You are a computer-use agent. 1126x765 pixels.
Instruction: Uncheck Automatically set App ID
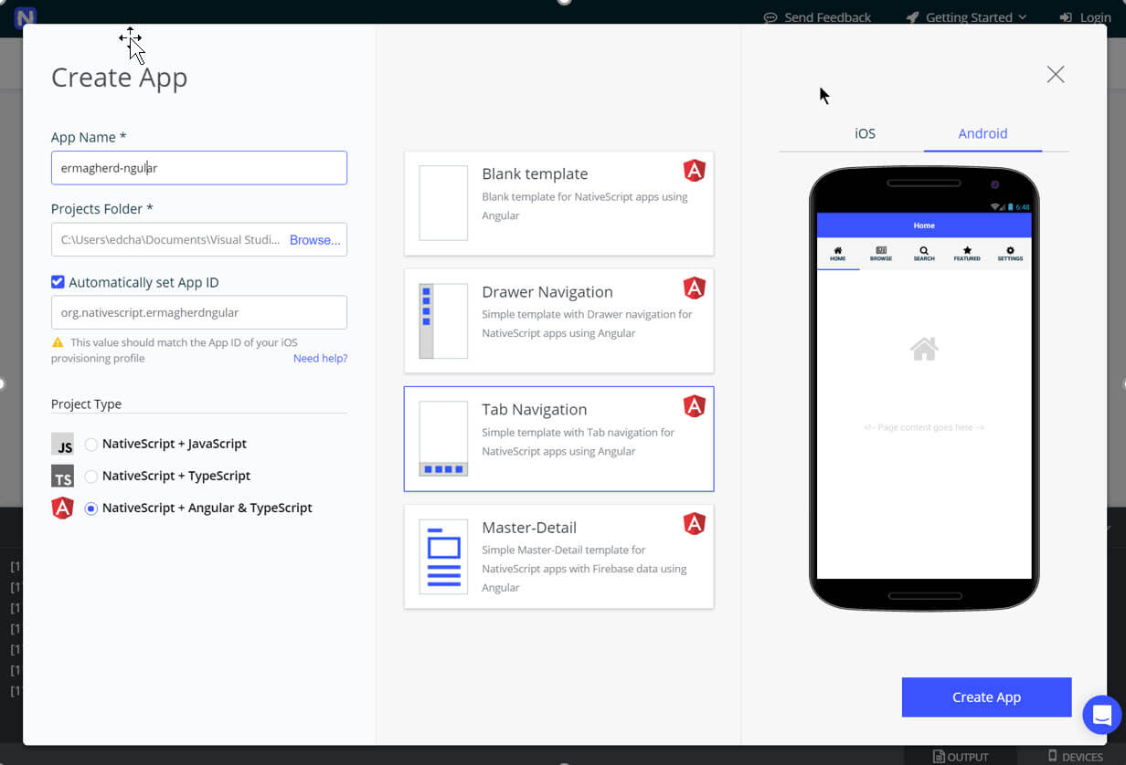58,282
